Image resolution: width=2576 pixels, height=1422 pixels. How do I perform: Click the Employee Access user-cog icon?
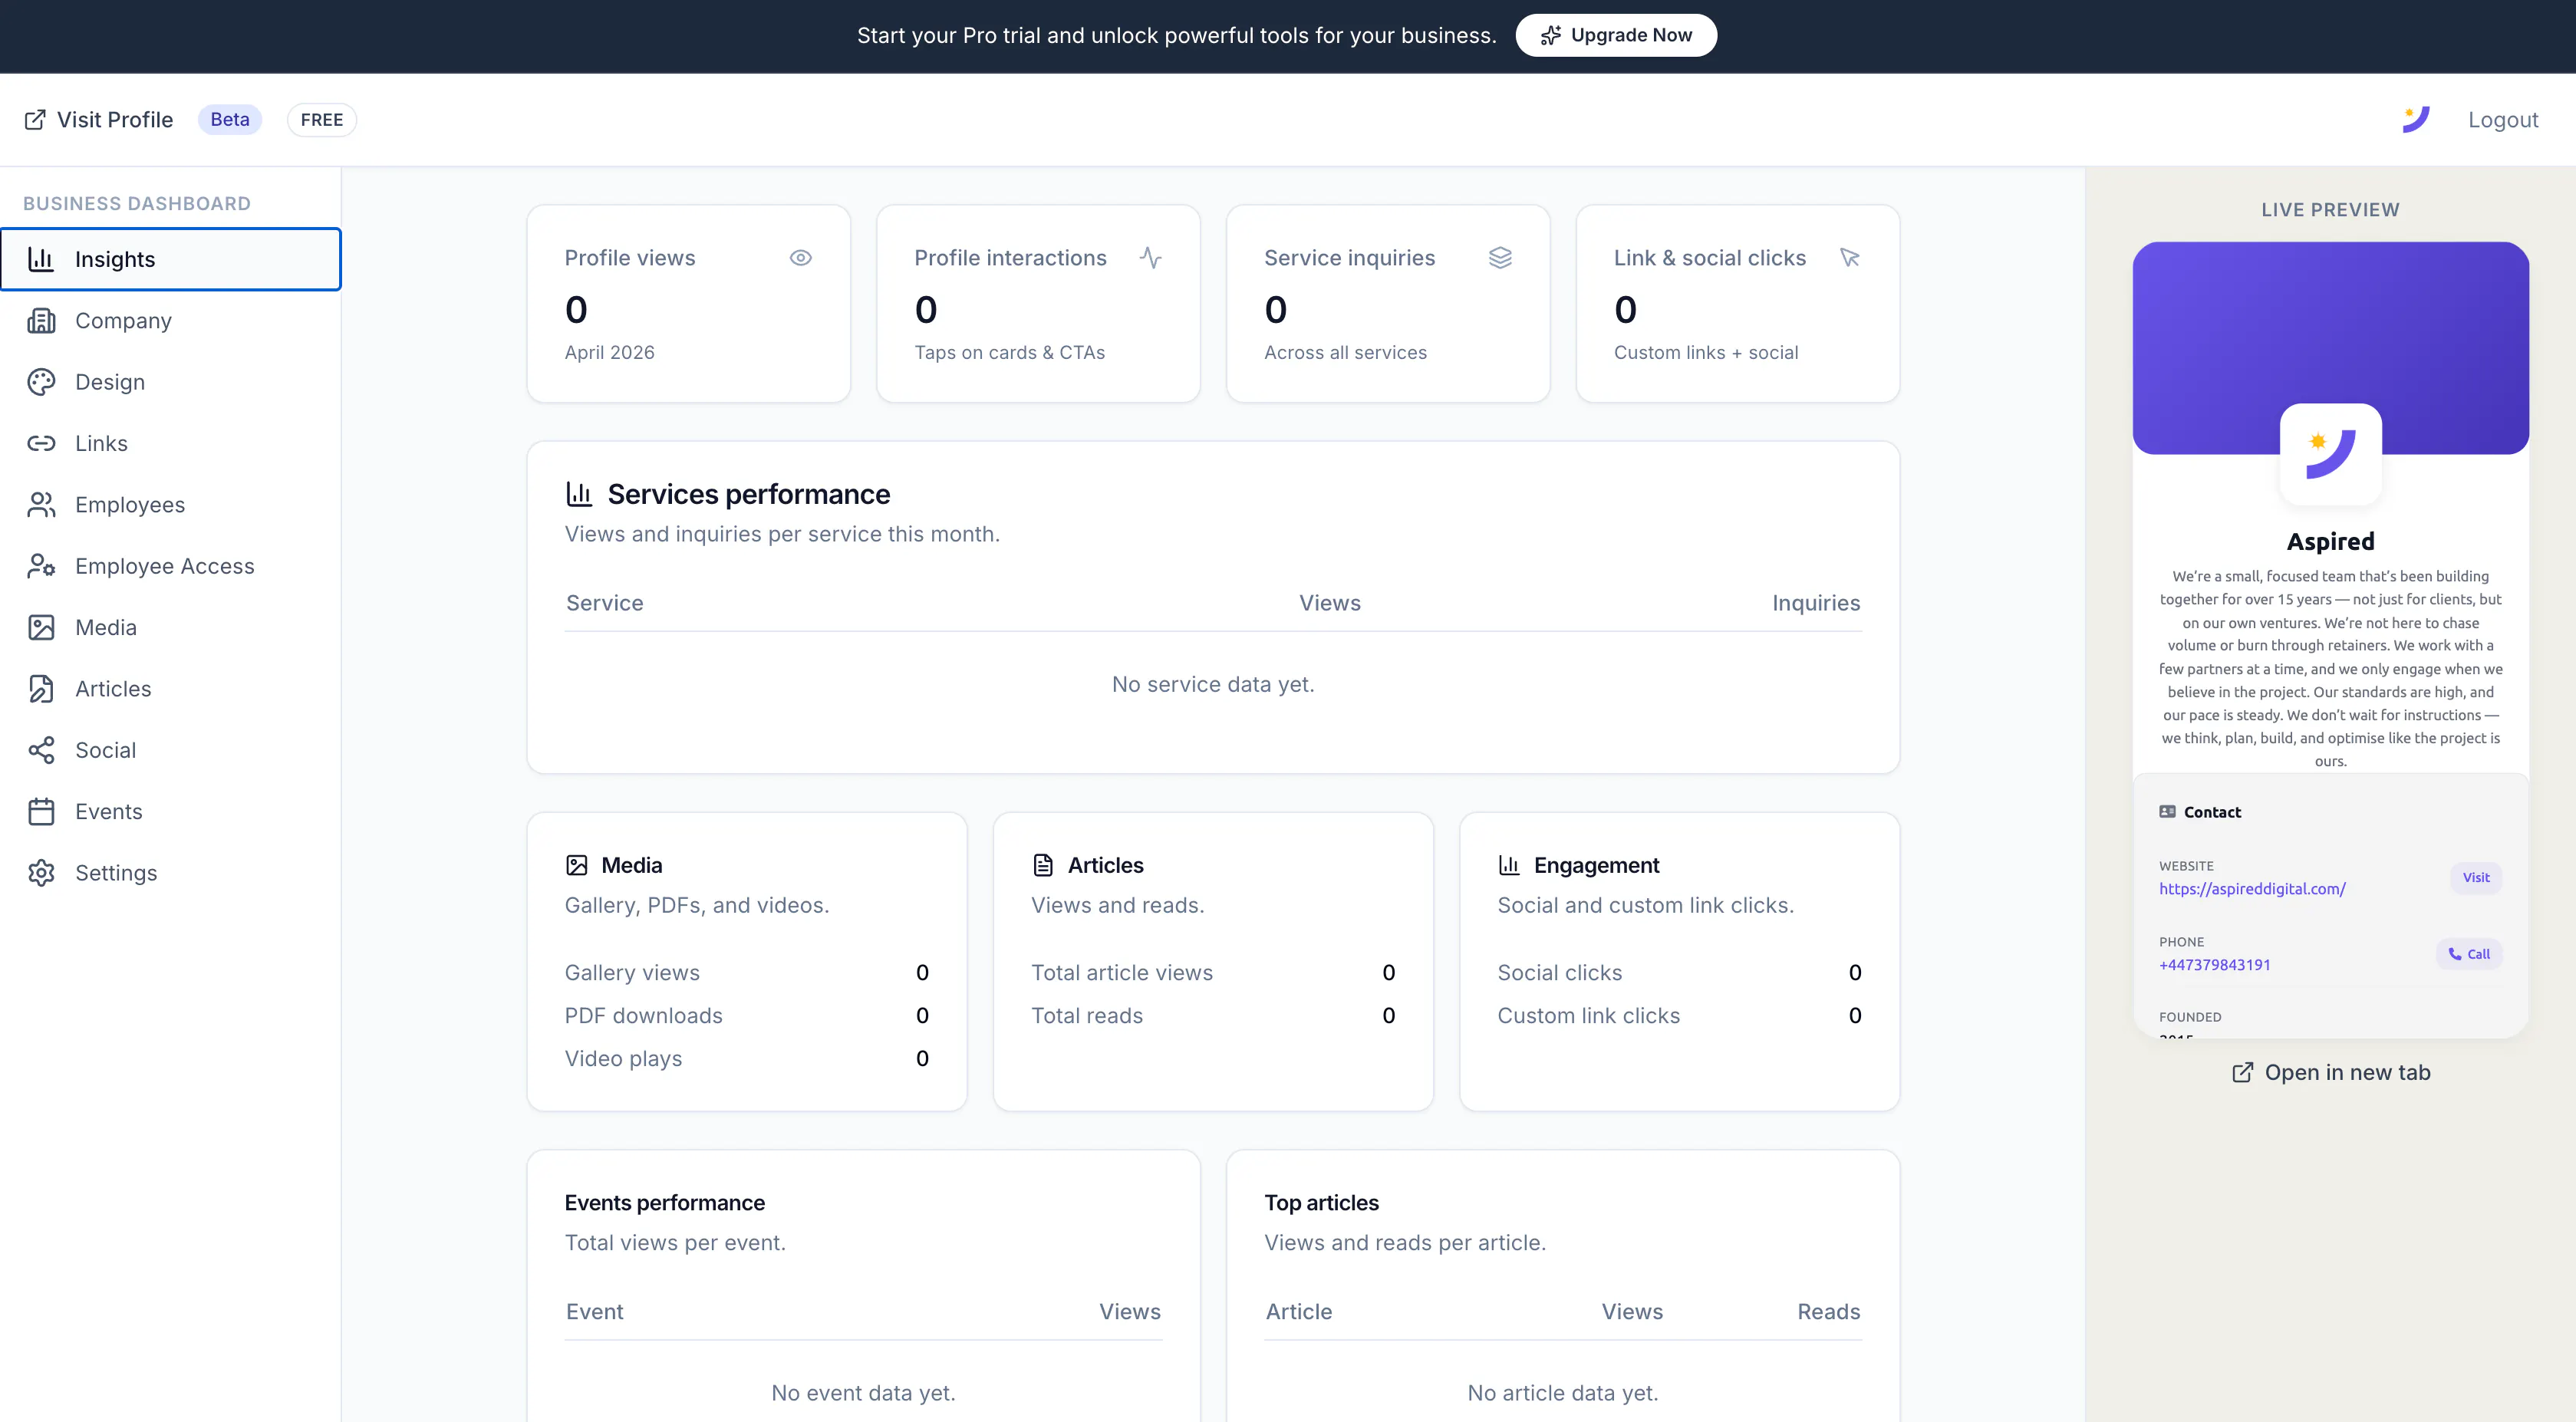41,566
